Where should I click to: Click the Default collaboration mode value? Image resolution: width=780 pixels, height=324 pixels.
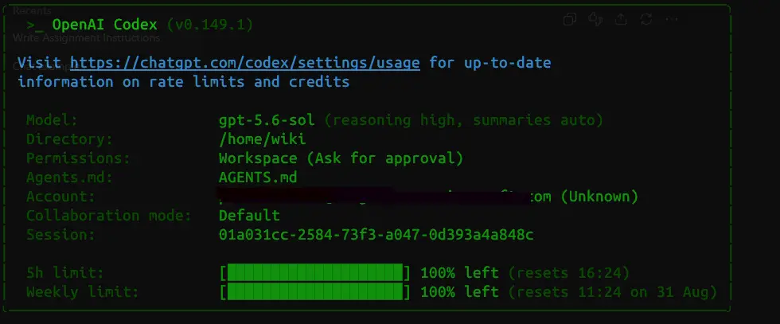(x=249, y=216)
